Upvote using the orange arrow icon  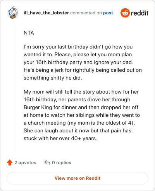click(x=10, y=163)
